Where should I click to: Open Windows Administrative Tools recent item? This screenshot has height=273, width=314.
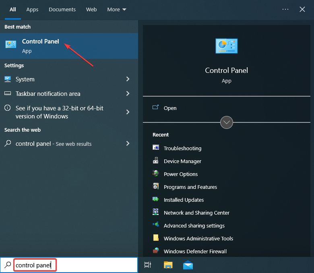[x=198, y=238]
